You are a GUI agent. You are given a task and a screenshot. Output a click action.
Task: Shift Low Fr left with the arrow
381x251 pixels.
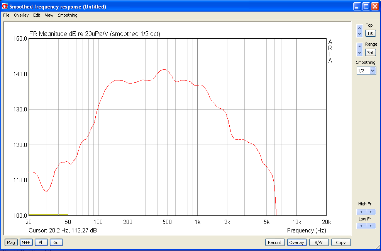click(x=361, y=226)
